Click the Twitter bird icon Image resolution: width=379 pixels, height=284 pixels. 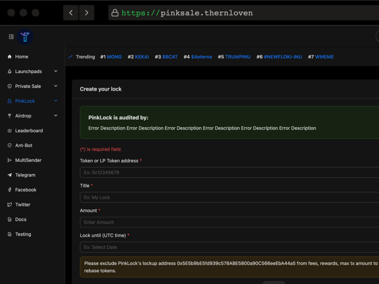point(10,204)
